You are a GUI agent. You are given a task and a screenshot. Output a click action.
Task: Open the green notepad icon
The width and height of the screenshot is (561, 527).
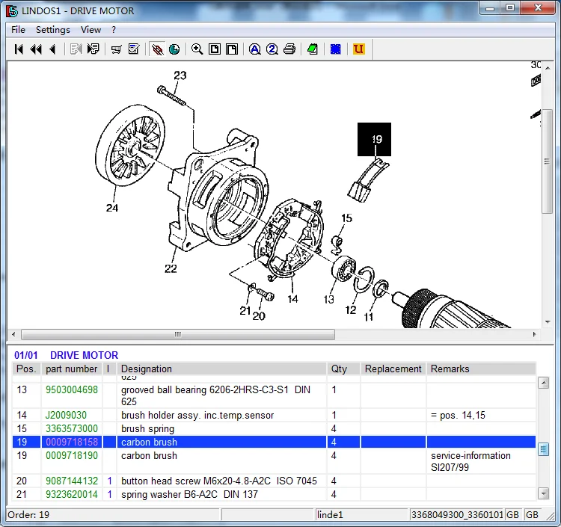click(313, 49)
